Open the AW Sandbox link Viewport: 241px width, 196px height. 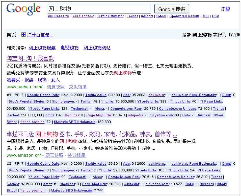pyautogui.click(x=83, y=16)
